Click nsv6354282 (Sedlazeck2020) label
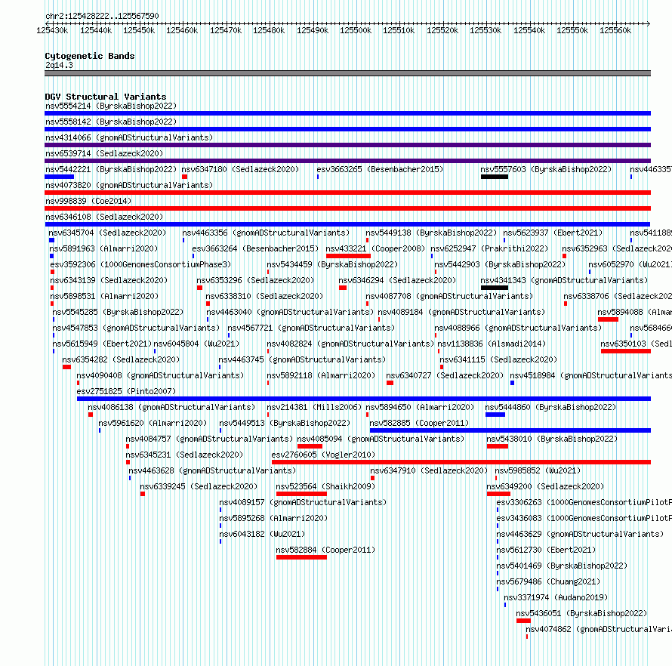Screen dimensions: 672x666 tap(121, 359)
